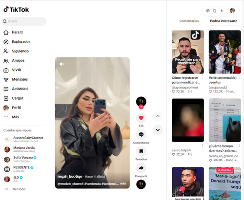Select the Podría interesarte tab
The image size is (244, 200).
click(224, 21)
